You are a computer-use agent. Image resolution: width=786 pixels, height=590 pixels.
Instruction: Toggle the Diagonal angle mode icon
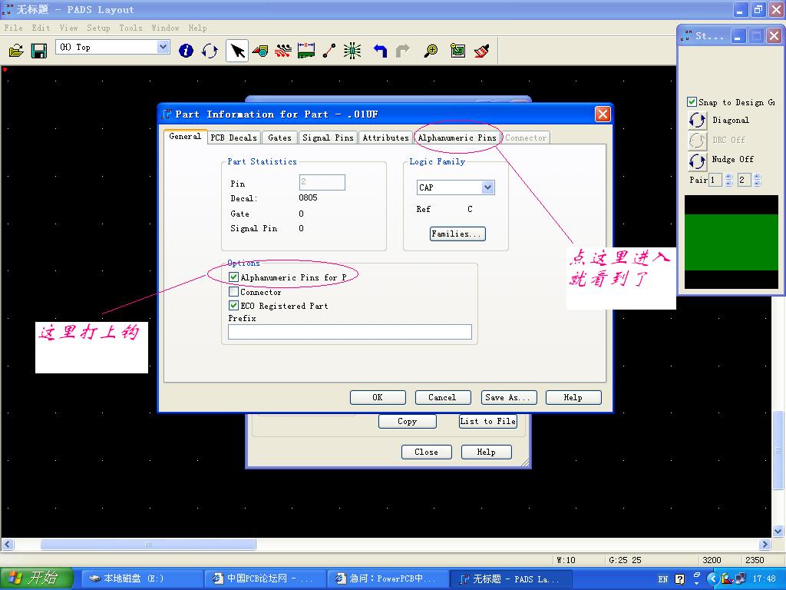click(697, 121)
